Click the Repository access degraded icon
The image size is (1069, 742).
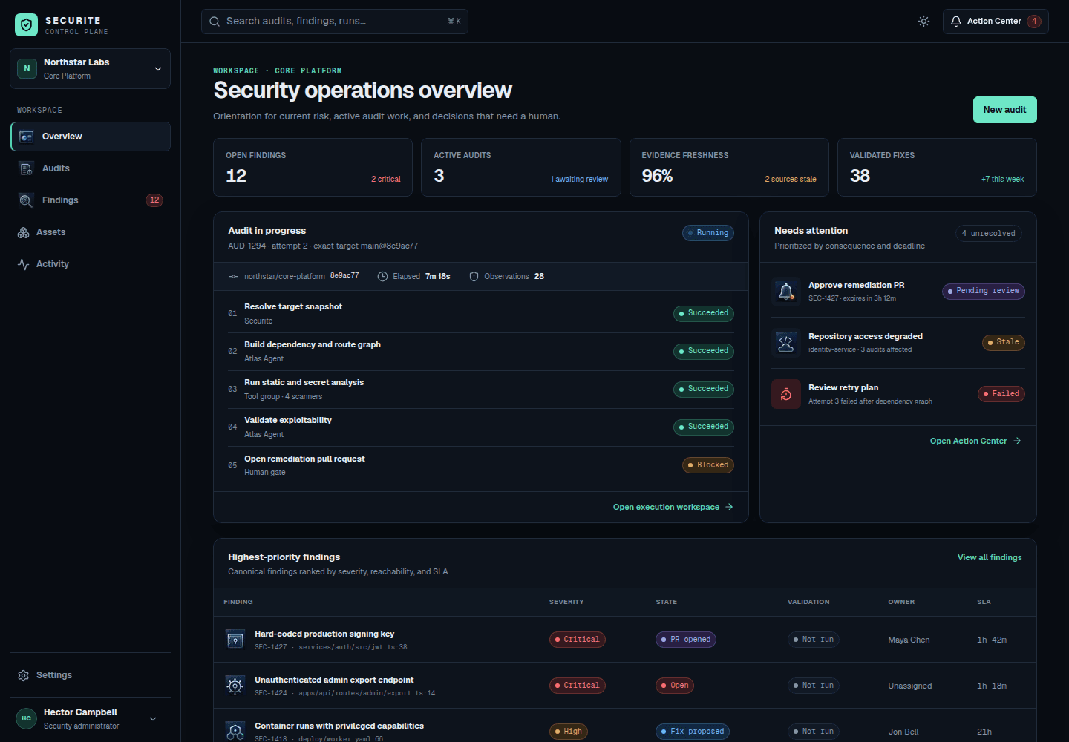[x=786, y=342]
